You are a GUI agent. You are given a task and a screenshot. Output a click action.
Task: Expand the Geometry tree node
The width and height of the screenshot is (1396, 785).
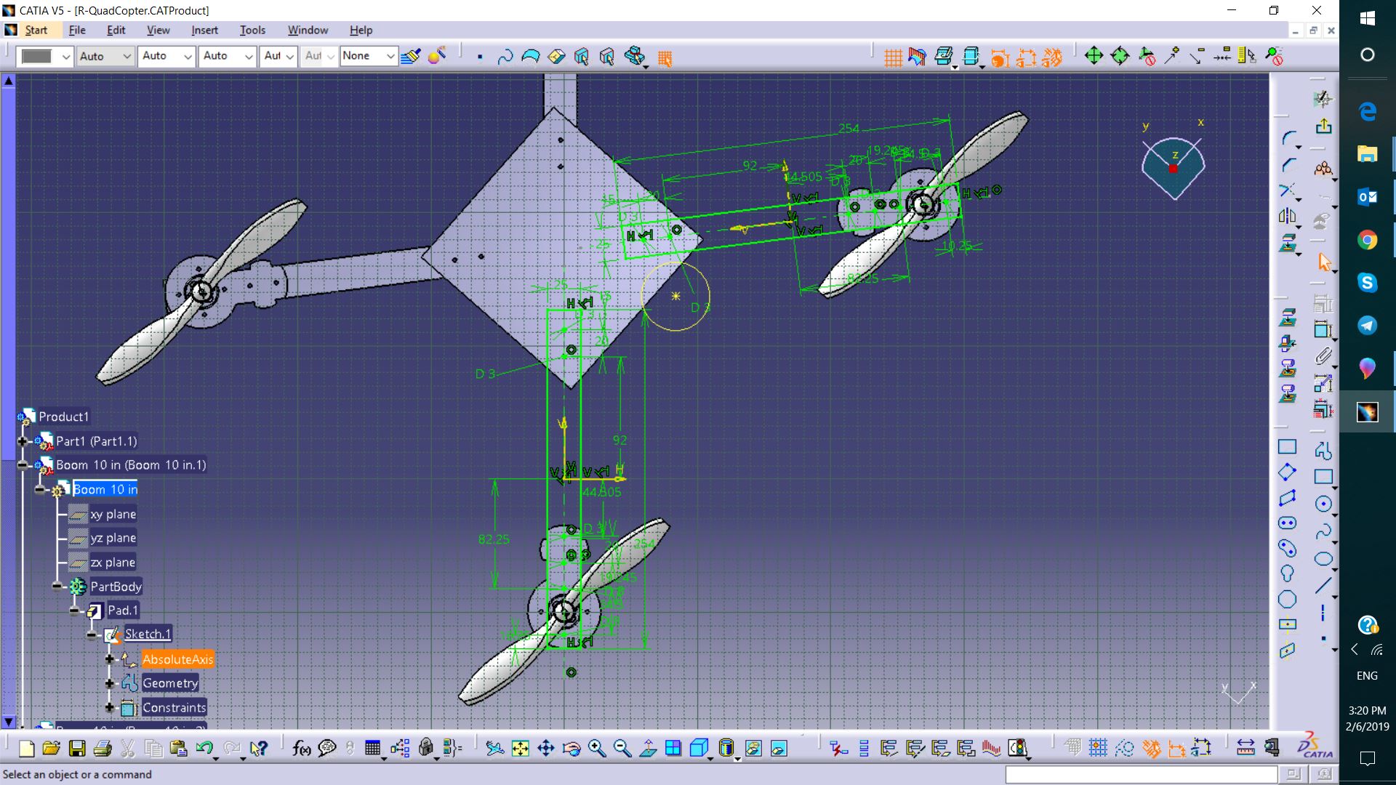110,683
